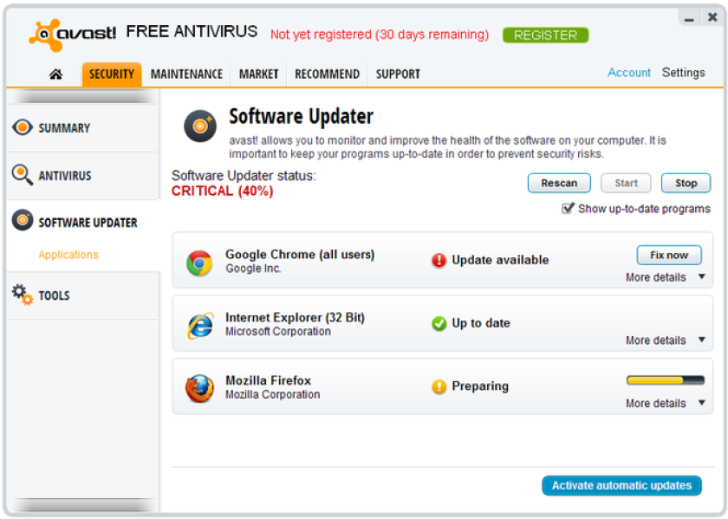Click the 'CRITICAL (40%)' status text
Image resolution: width=728 pixels, height=519 pixels.
[223, 191]
